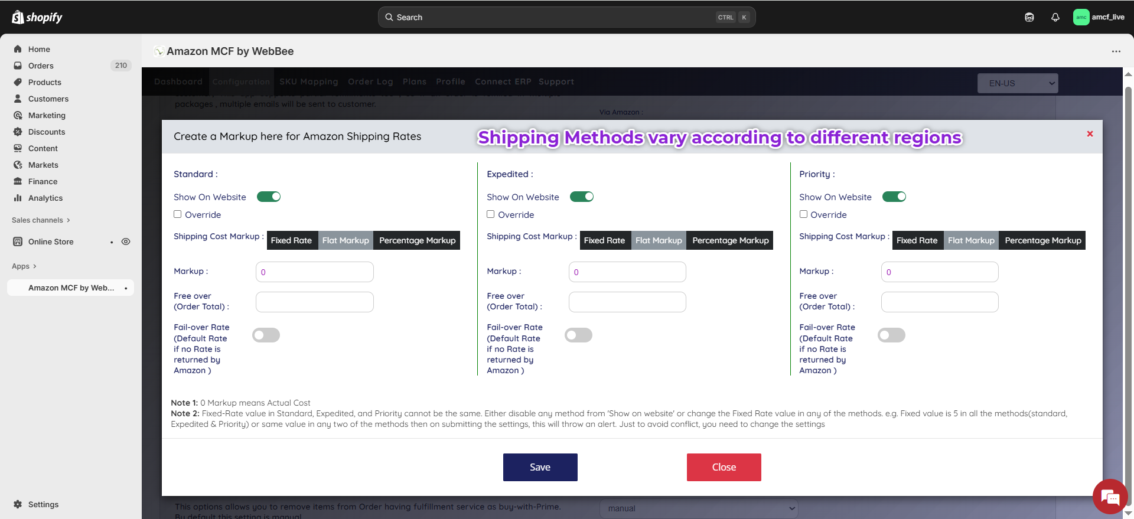Click the Standard Markup input field

pos(314,272)
